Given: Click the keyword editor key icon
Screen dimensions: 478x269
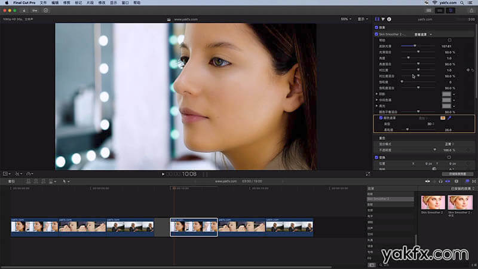Looking at the screenshot, I should (x=34, y=10).
